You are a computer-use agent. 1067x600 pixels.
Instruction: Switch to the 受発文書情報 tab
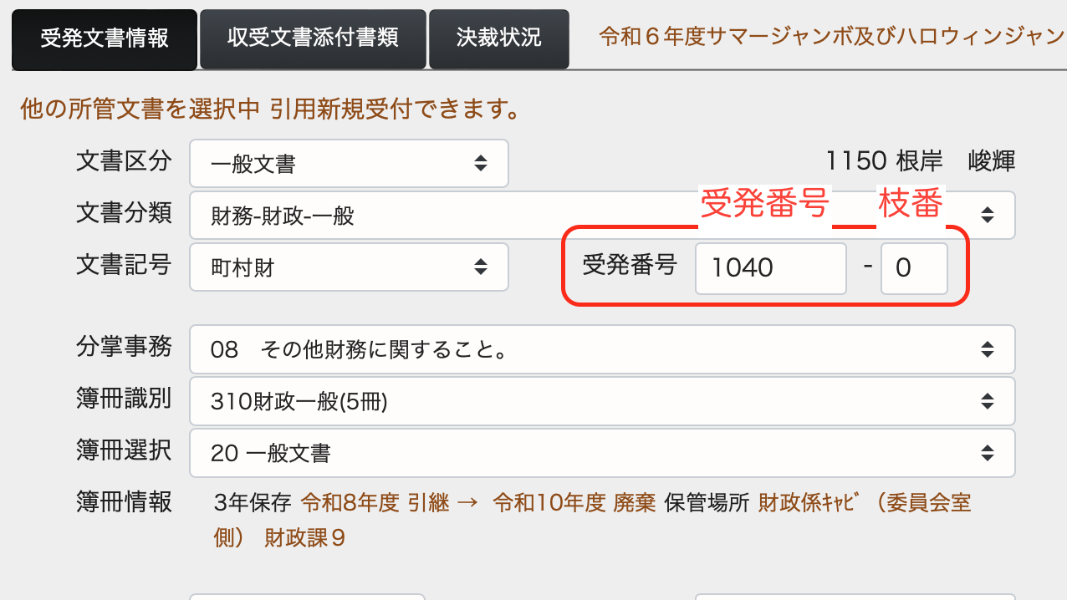coord(105,38)
